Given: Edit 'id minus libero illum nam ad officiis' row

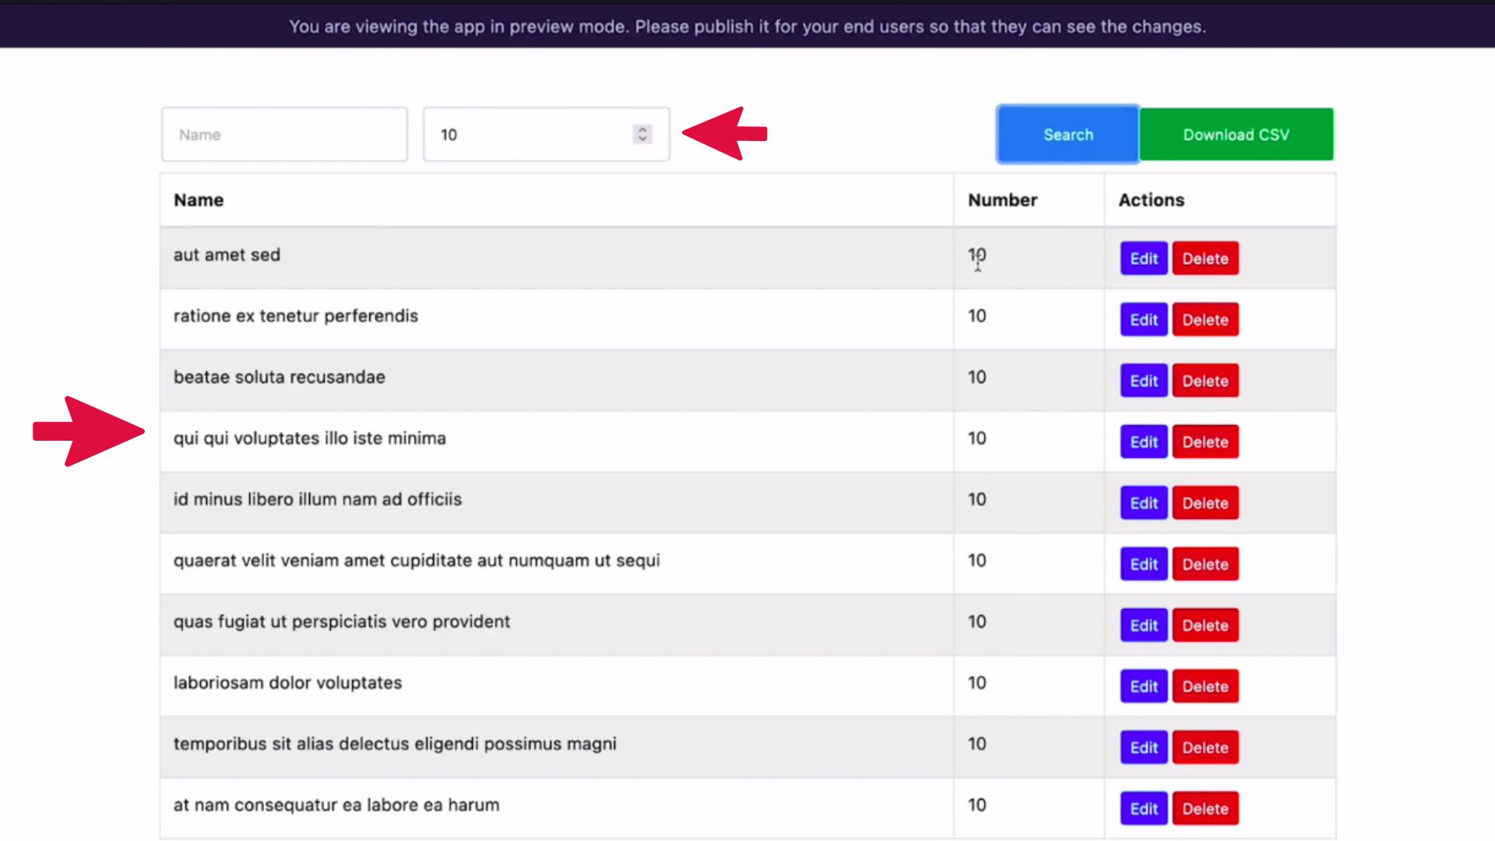Looking at the screenshot, I should click(1144, 503).
